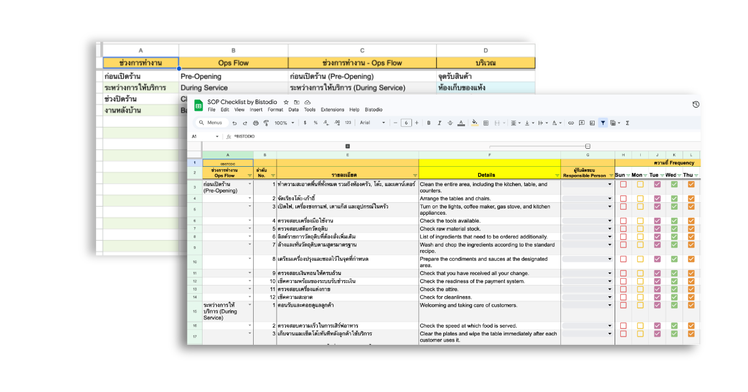This screenshot has height=392, width=748.
Task: Open the Extensions menu
Action: (x=332, y=110)
